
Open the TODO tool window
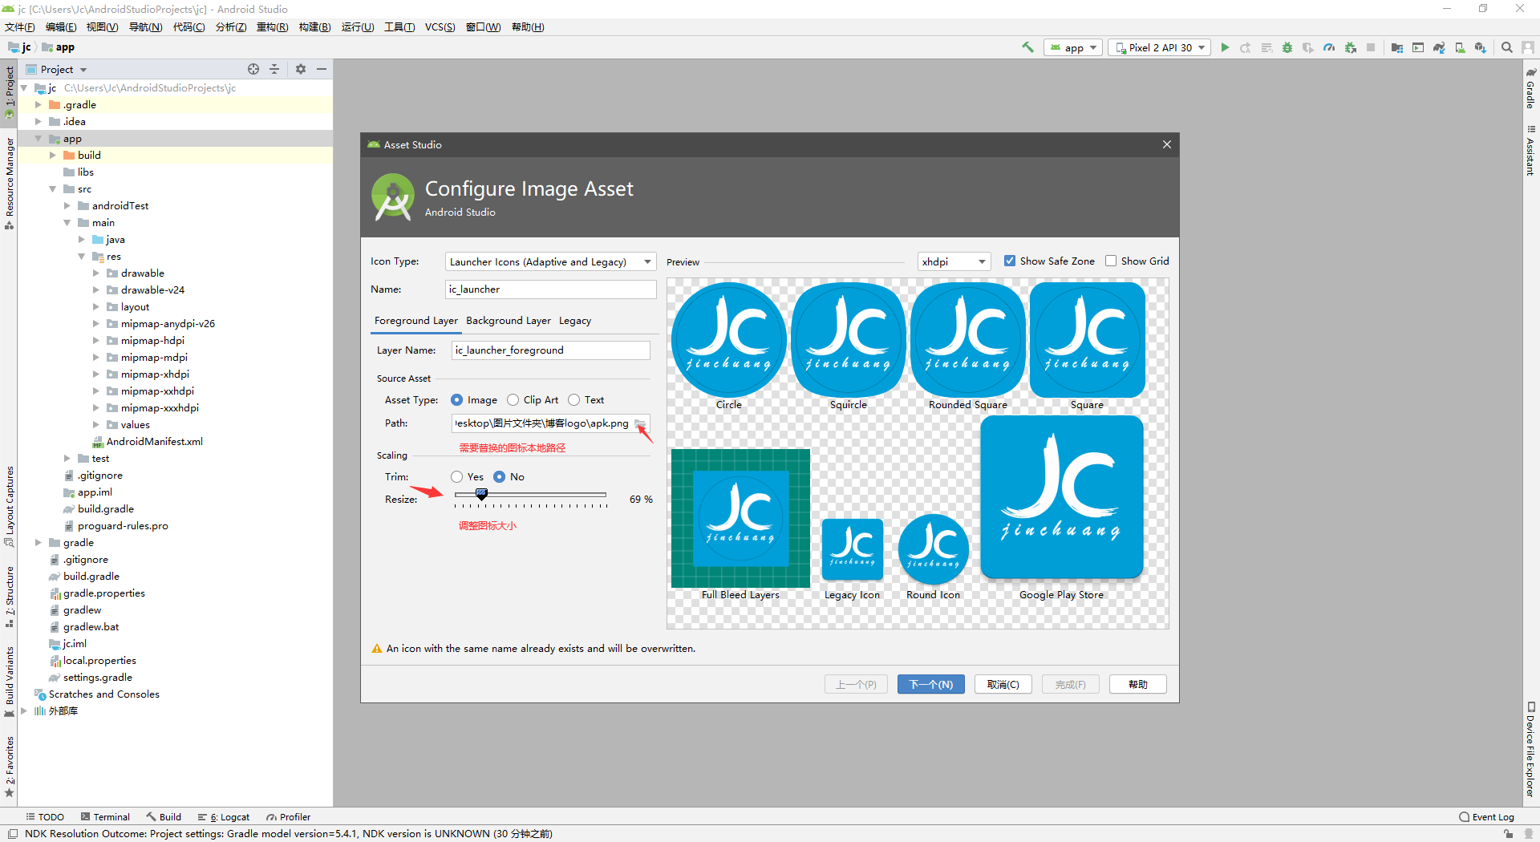(x=45, y=817)
